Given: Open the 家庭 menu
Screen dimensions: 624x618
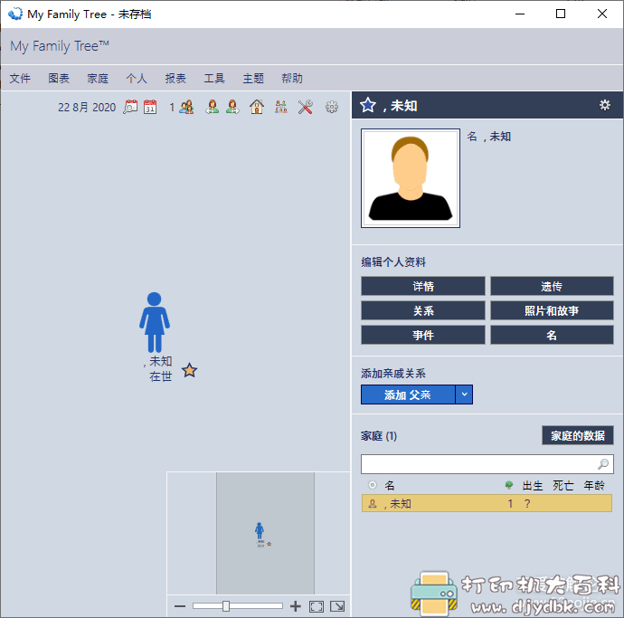Looking at the screenshot, I should click(x=98, y=78).
